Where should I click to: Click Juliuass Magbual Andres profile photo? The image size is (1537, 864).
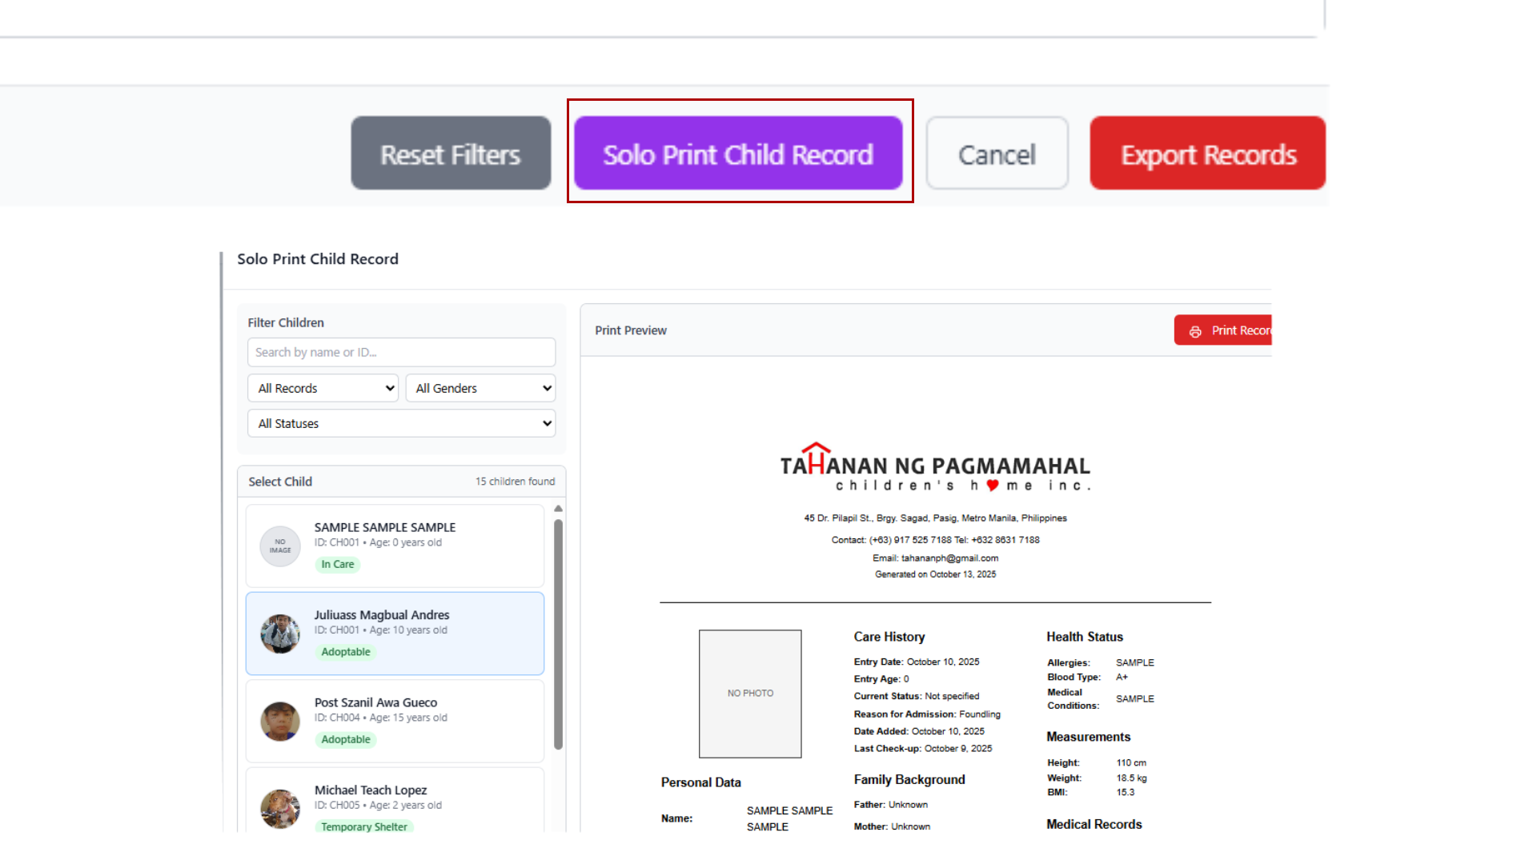point(280,634)
